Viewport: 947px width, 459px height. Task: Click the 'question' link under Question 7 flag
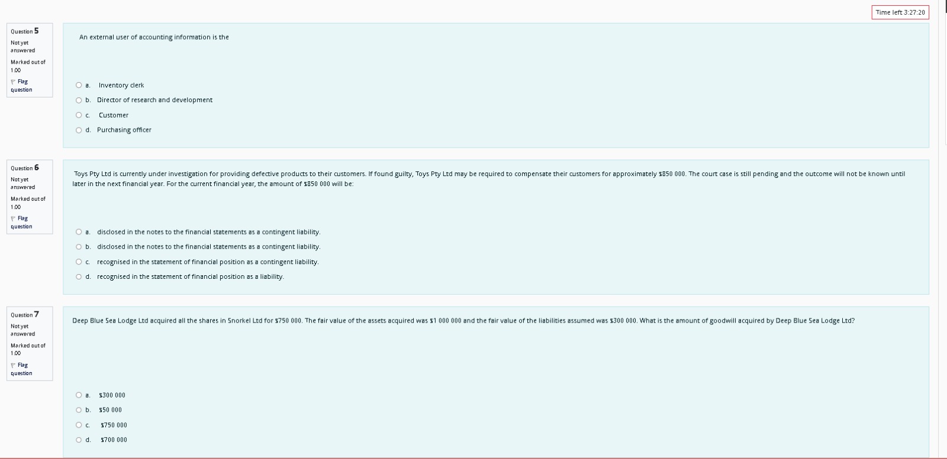[21, 373]
